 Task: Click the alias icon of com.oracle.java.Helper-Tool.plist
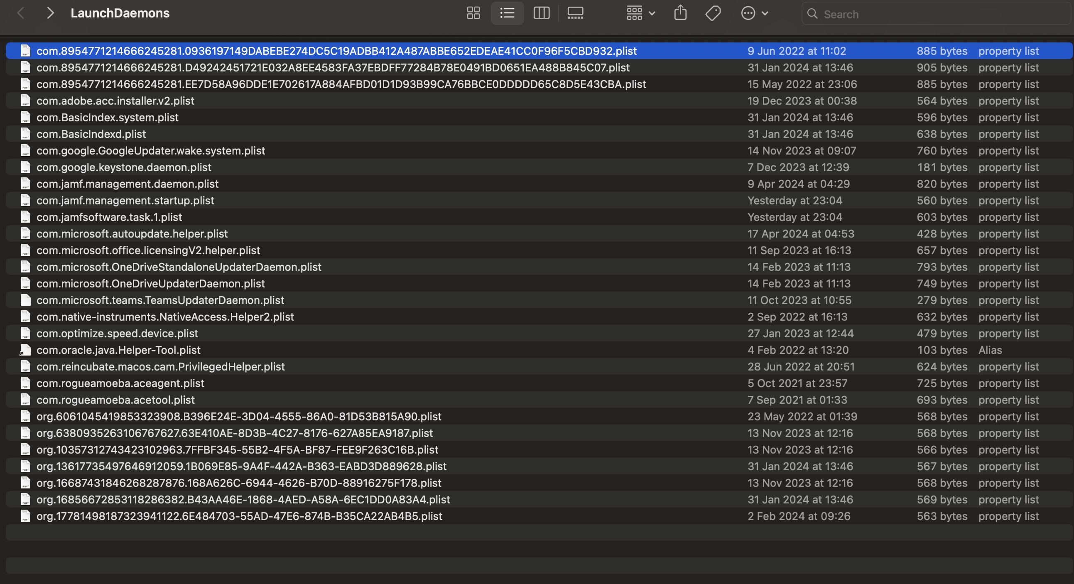click(25, 350)
